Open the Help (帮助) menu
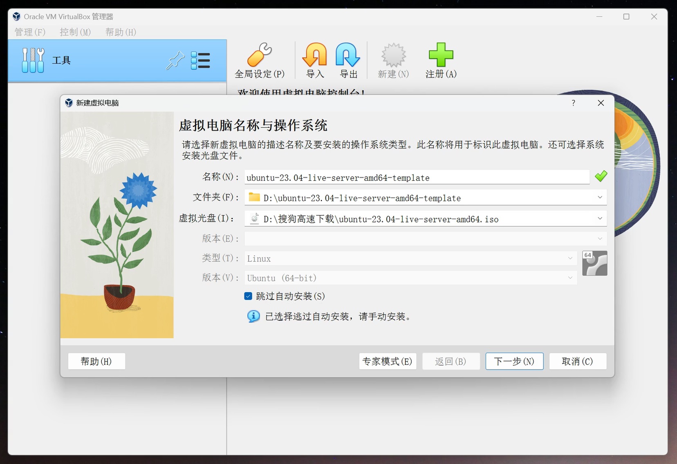The height and width of the screenshot is (464, 677). point(121,32)
